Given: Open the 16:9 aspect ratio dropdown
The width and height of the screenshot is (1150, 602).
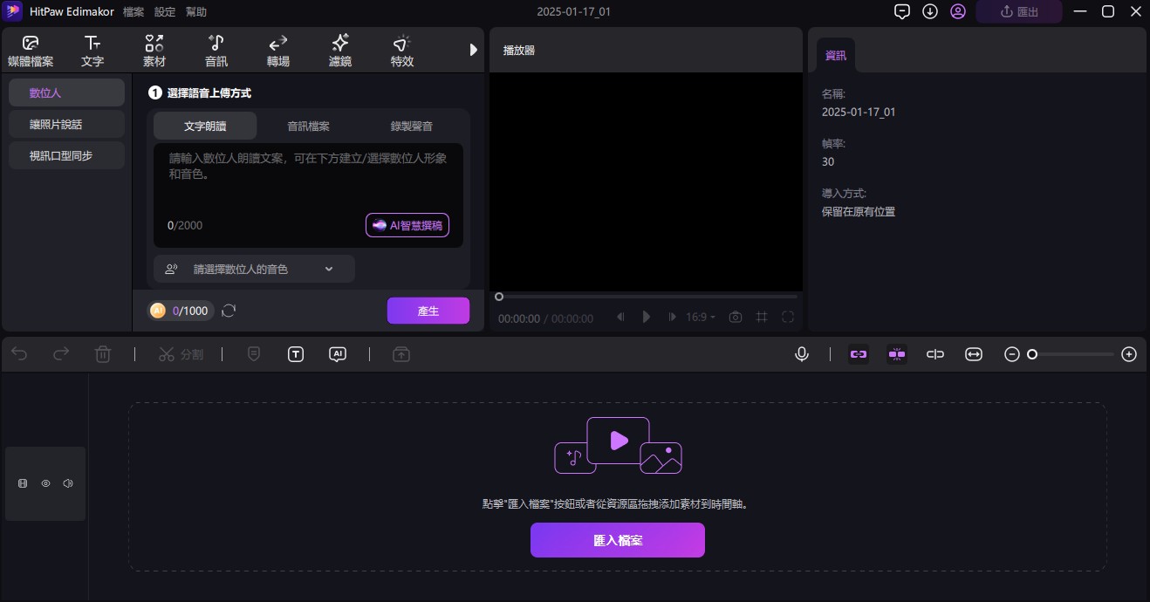Looking at the screenshot, I should 701,318.
